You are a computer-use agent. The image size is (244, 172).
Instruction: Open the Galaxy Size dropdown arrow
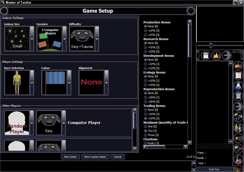(x=32, y=39)
